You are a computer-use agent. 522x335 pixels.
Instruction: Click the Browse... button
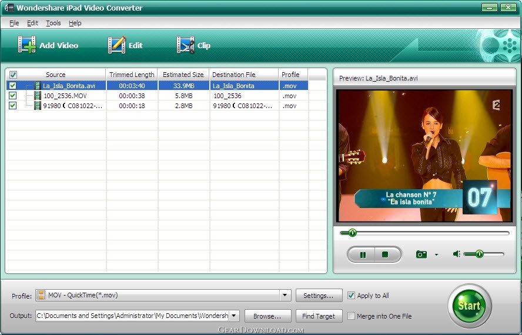pos(267,316)
